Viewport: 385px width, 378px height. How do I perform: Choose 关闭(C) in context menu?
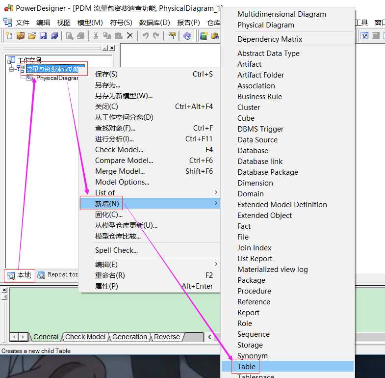pyautogui.click(x=150, y=107)
